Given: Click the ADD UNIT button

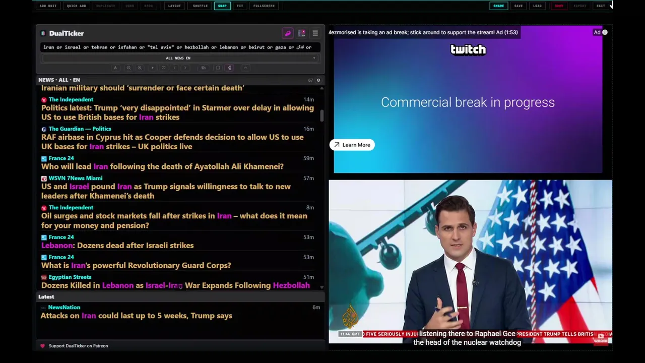Looking at the screenshot, I should [x=48, y=6].
